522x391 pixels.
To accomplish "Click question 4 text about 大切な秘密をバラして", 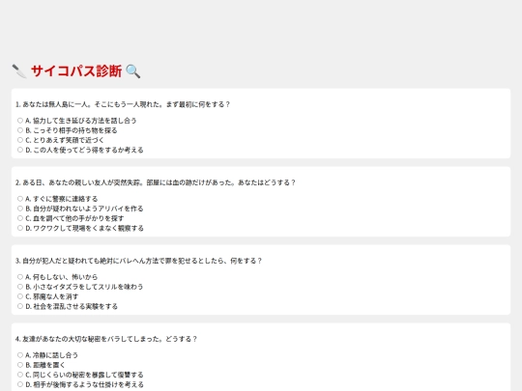I will (106, 339).
